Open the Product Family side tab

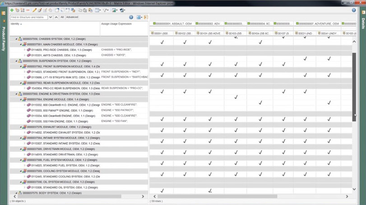click(x=4, y=38)
